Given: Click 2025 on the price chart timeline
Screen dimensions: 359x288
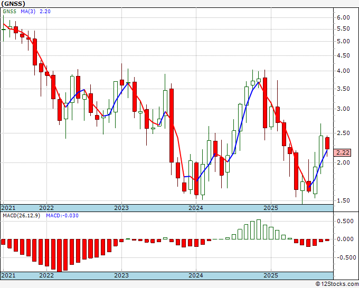Looking at the screenshot, I should click(x=271, y=208).
